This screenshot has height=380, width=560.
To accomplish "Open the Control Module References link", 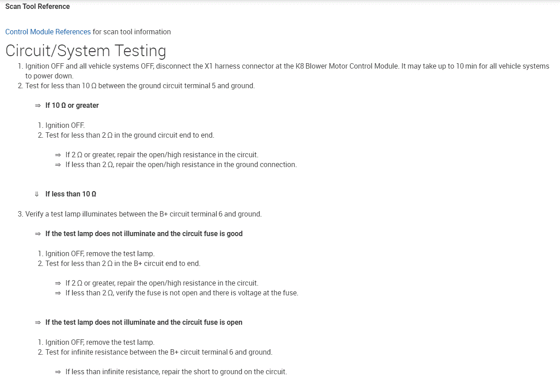I will (48, 32).
